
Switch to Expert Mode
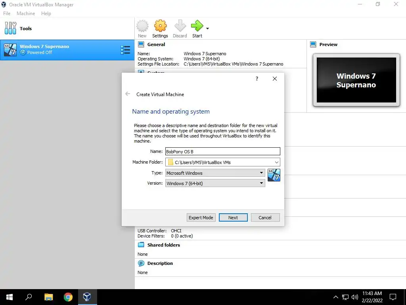(x=201, y=218)
